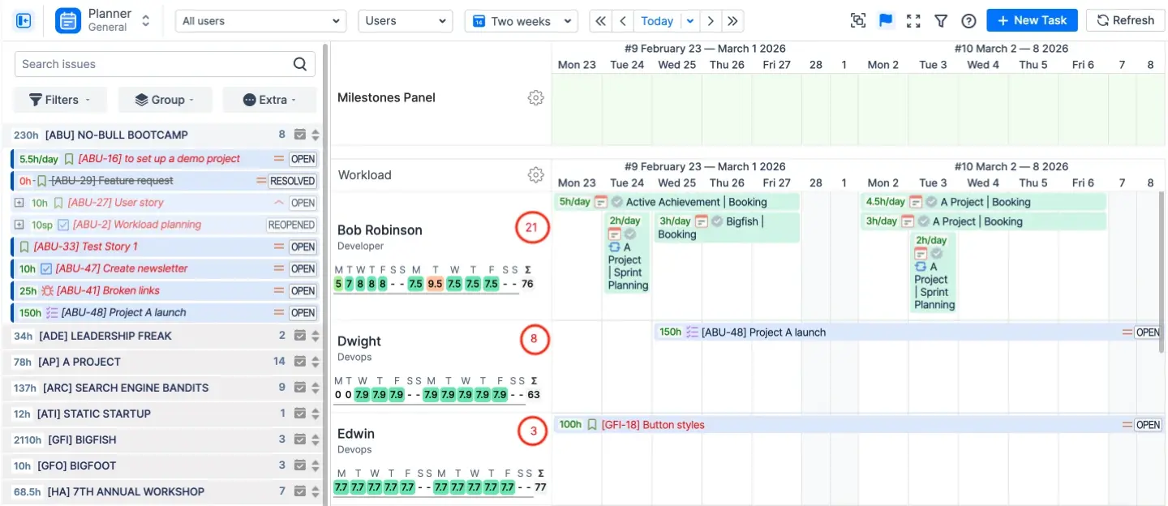Viewport: 1168px width, 506px height.
Task: Select the ABU-29 Feature request issue
Action: (x=165, y=181)
